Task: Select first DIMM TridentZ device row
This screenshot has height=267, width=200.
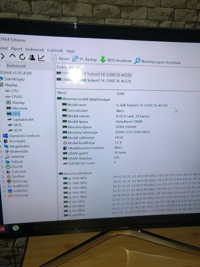Action: pos(94,74)
